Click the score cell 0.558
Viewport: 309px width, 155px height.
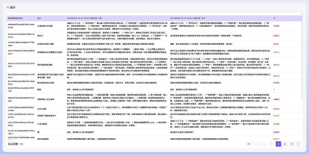(276, 44)
